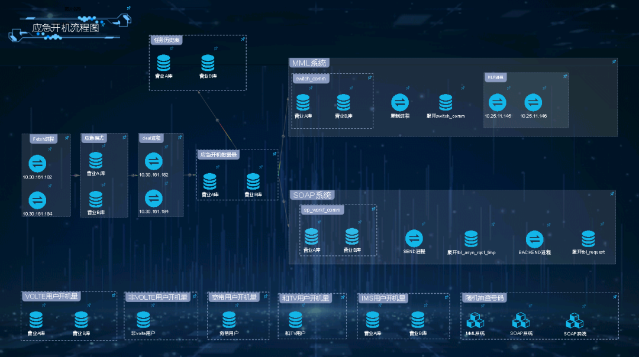Click Fetch进程 node 10.30.161.182

pyautogui.click(x=37, y=164)
